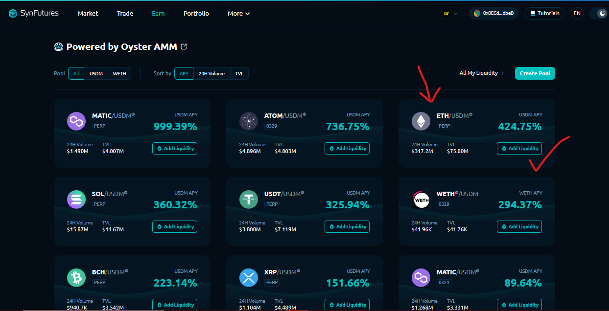Click the $15.87M volume value
Screen dimensions: 609x311
tap(78, 230)
